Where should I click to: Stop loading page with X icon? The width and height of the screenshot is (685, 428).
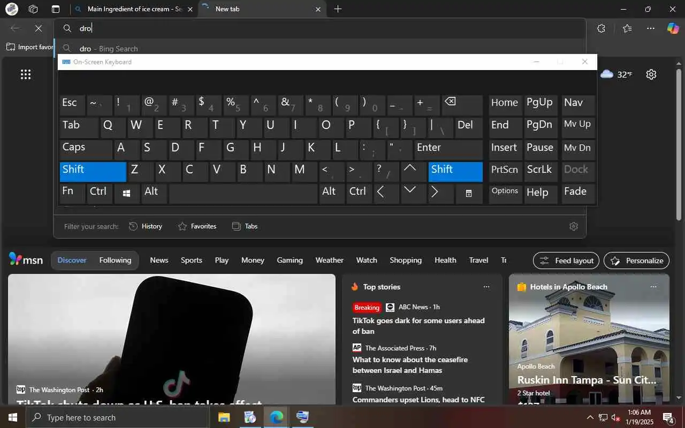[x=39, y=28]
